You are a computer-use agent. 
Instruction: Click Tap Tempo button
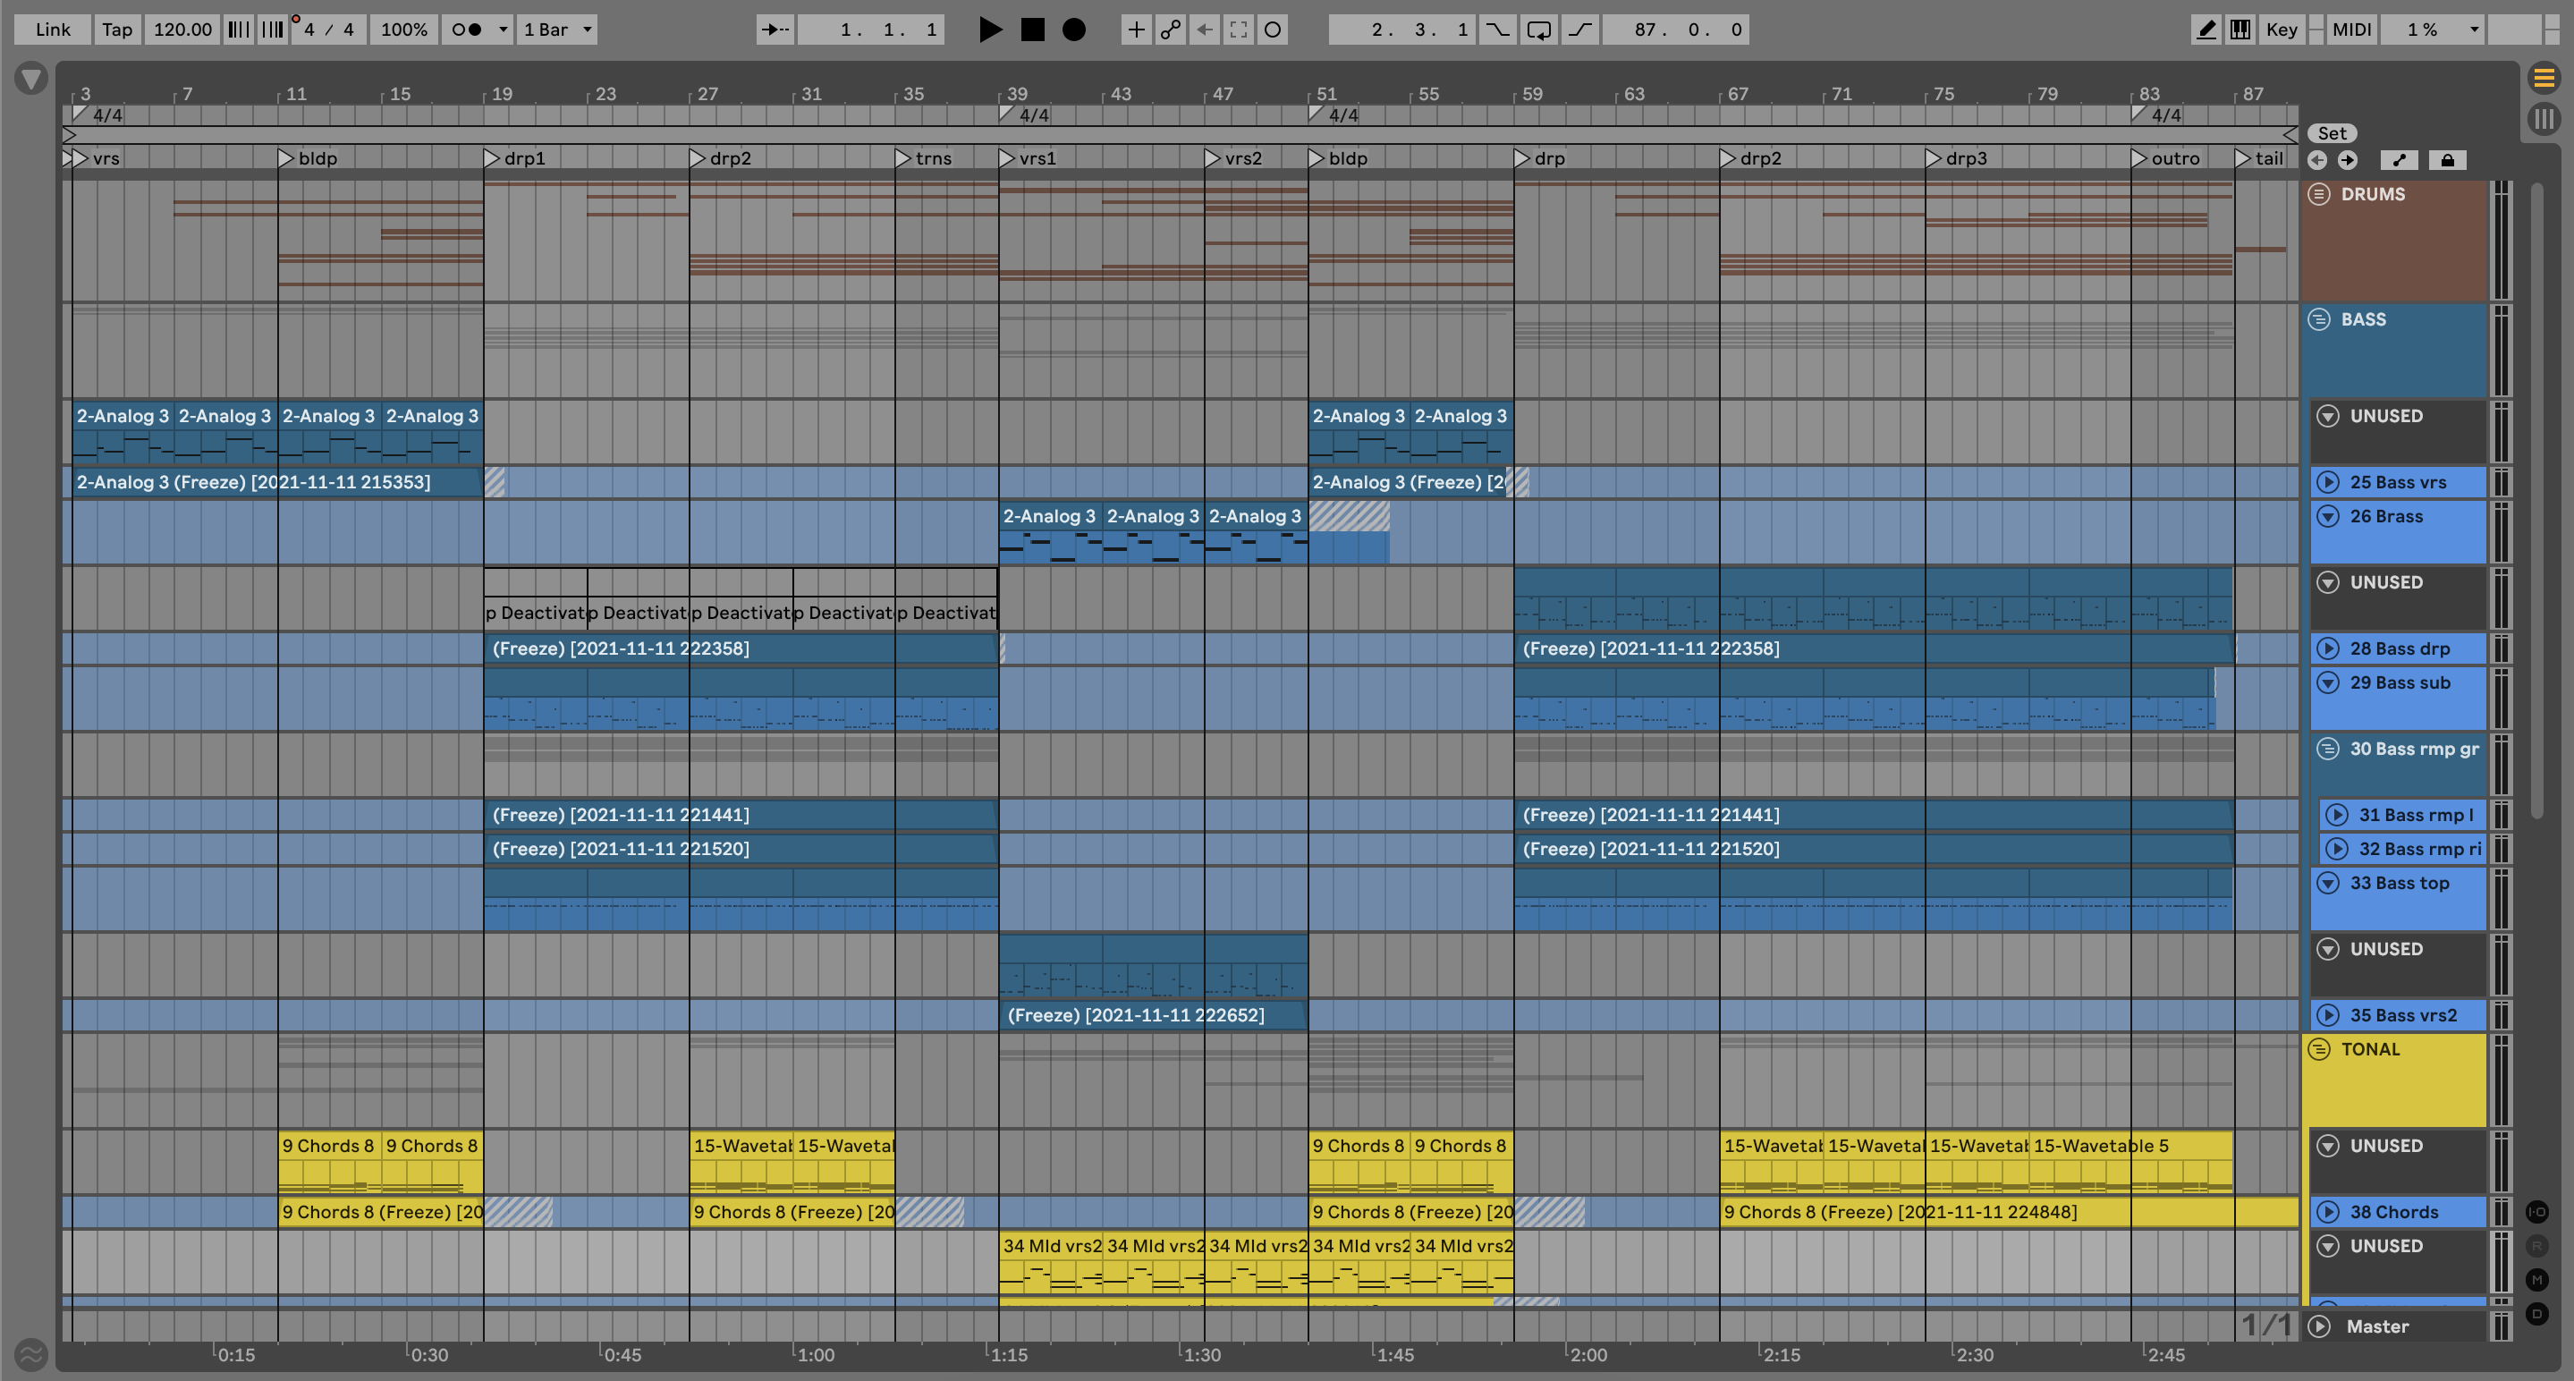(117, 30)
